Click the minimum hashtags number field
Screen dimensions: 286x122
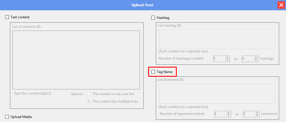click(x=219, y=59)
